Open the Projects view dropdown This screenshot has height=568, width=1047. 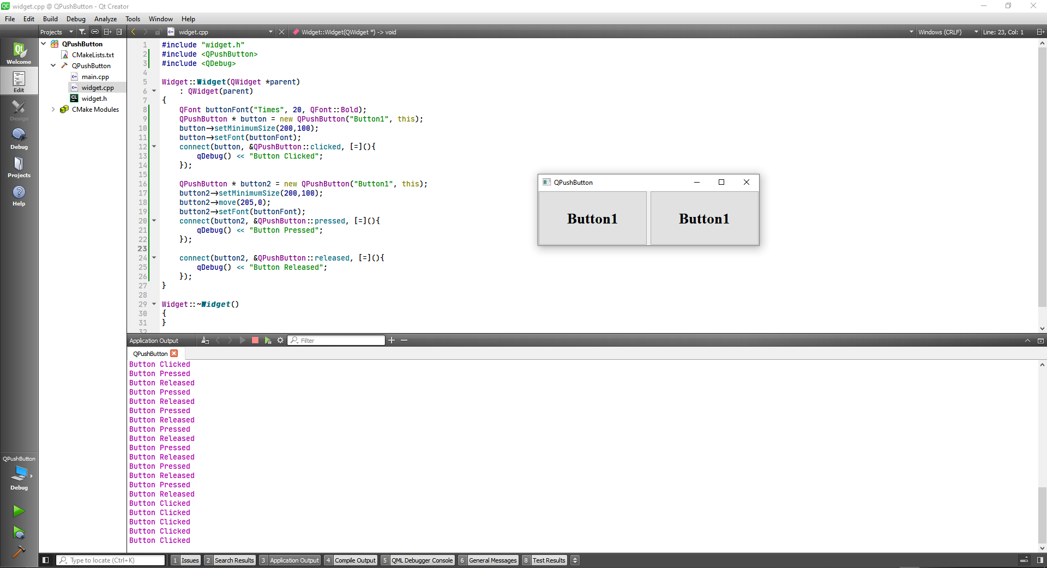[x=57, y=32]
